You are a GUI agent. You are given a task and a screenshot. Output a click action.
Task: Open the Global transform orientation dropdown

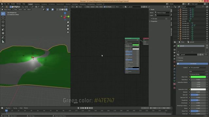coord(26,7)
